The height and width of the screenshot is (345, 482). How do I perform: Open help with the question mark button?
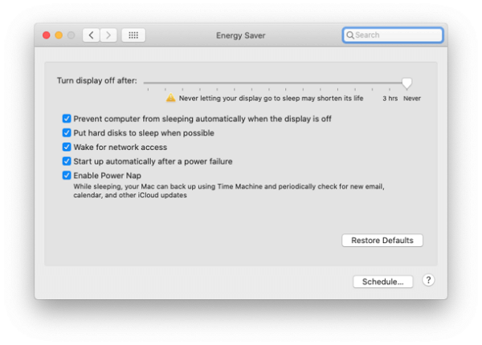428,281
